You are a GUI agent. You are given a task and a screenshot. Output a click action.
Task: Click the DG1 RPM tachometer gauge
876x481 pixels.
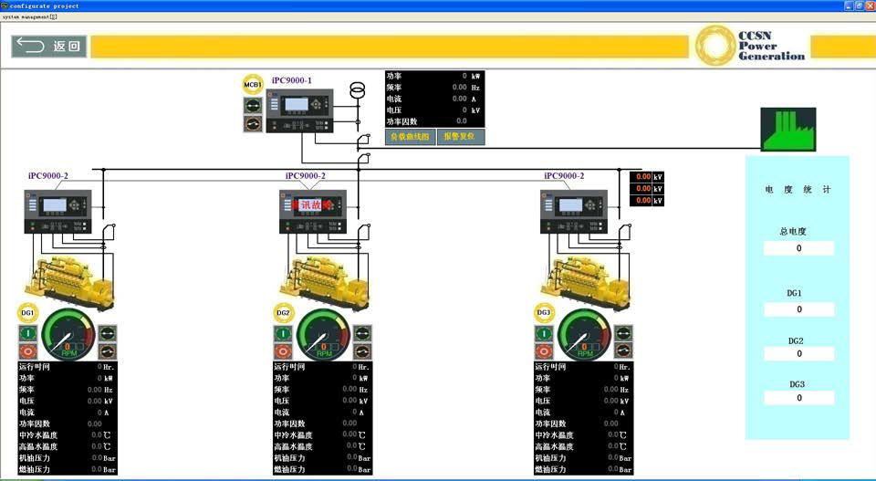pos(68,334)
